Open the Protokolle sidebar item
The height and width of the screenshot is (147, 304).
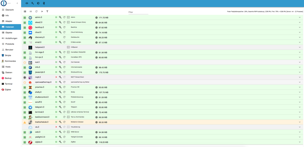point(11,44)
